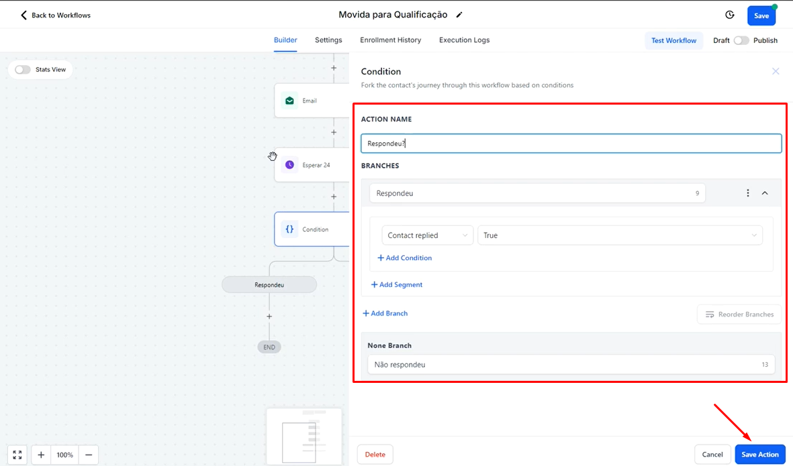Click the pencil icon to rename workflow
The width and height of the screenshot is (793, 466).
coord(459,15)
